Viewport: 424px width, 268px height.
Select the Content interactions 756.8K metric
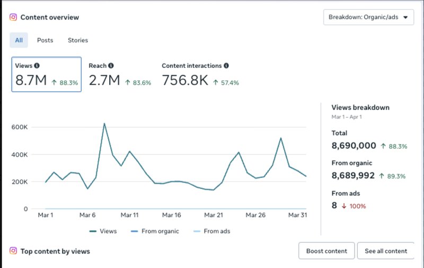click(200, 74)
